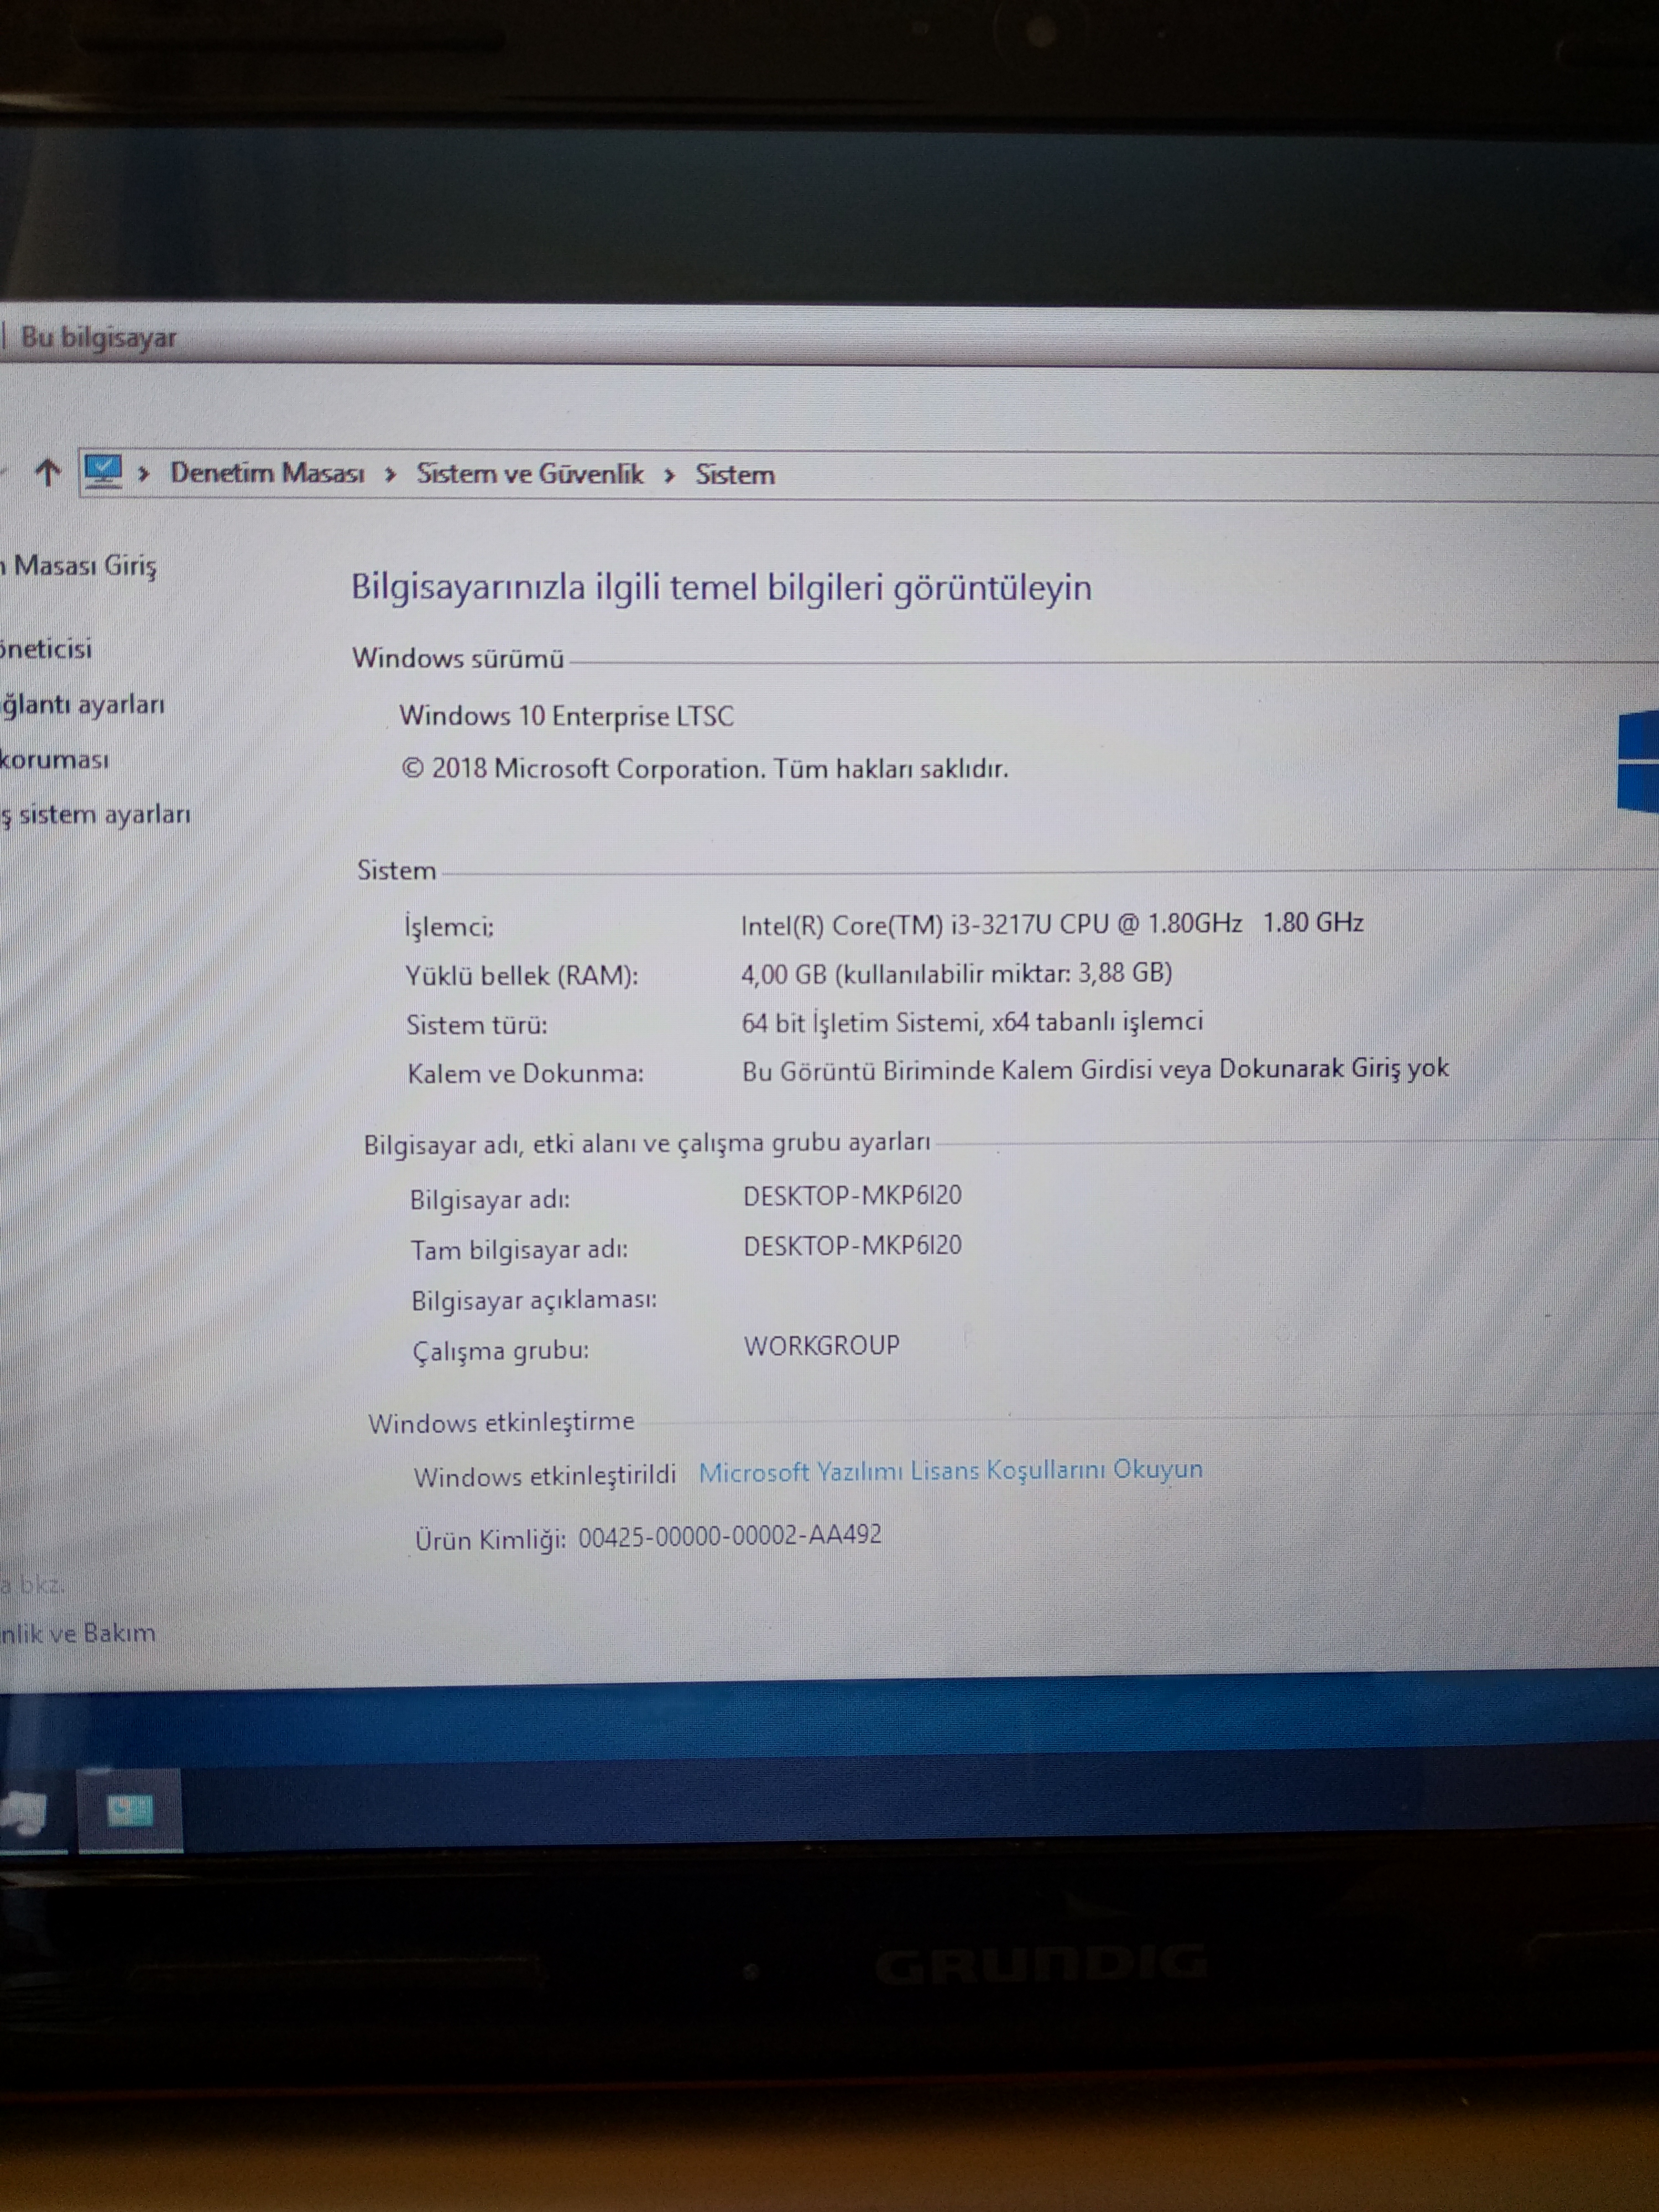Viewport: 1659px width, 2212px height.
Task: Click the Bu bilgisayar window title
Action: tap(98, 337)
